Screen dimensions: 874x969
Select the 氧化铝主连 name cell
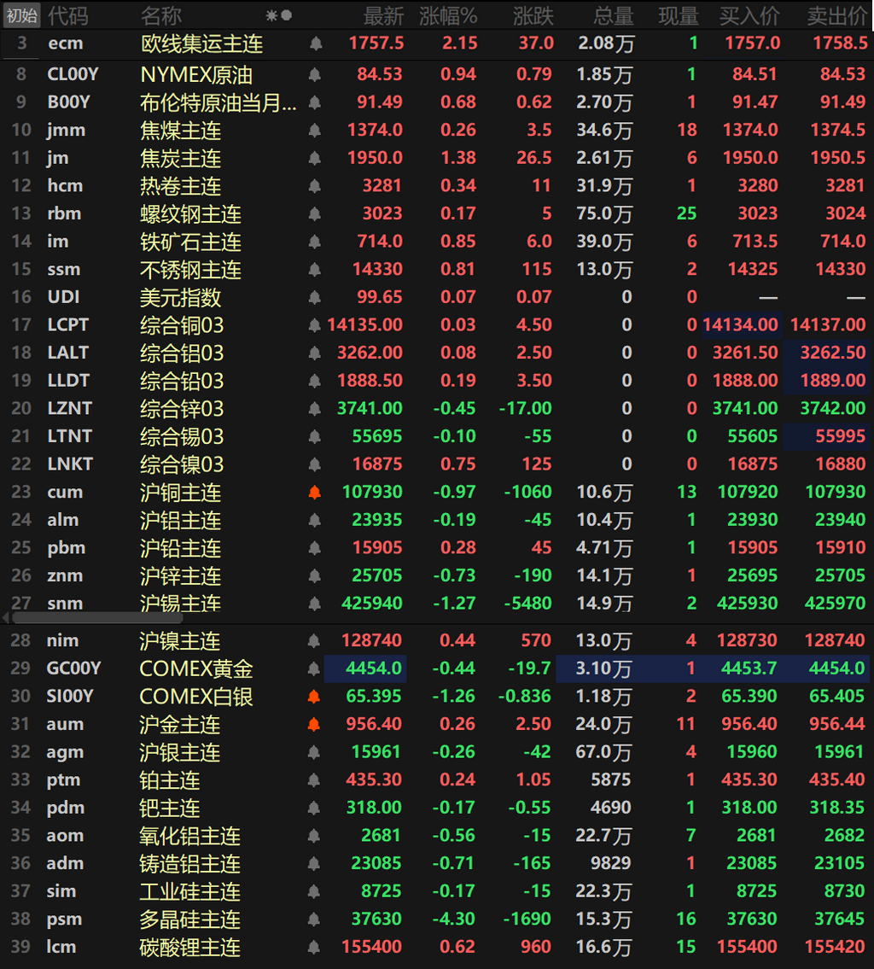click(x=189, y=836)
